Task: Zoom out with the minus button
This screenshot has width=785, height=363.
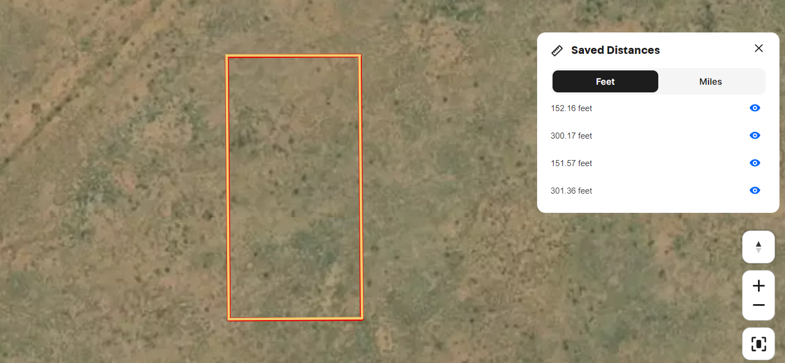Action: tap(759, 305)
